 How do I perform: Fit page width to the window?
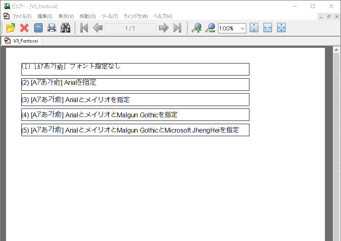(x=268, y=28)
